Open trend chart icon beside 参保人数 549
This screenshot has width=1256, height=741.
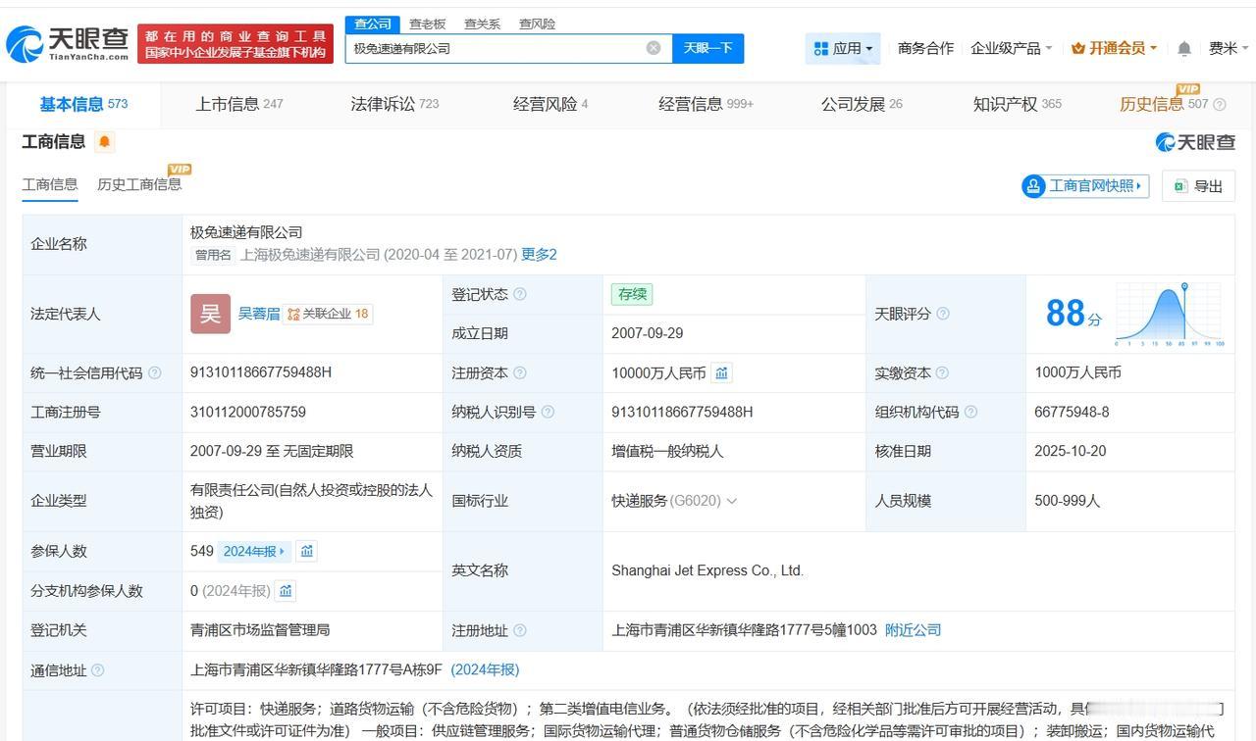click(x=307, y=551)
